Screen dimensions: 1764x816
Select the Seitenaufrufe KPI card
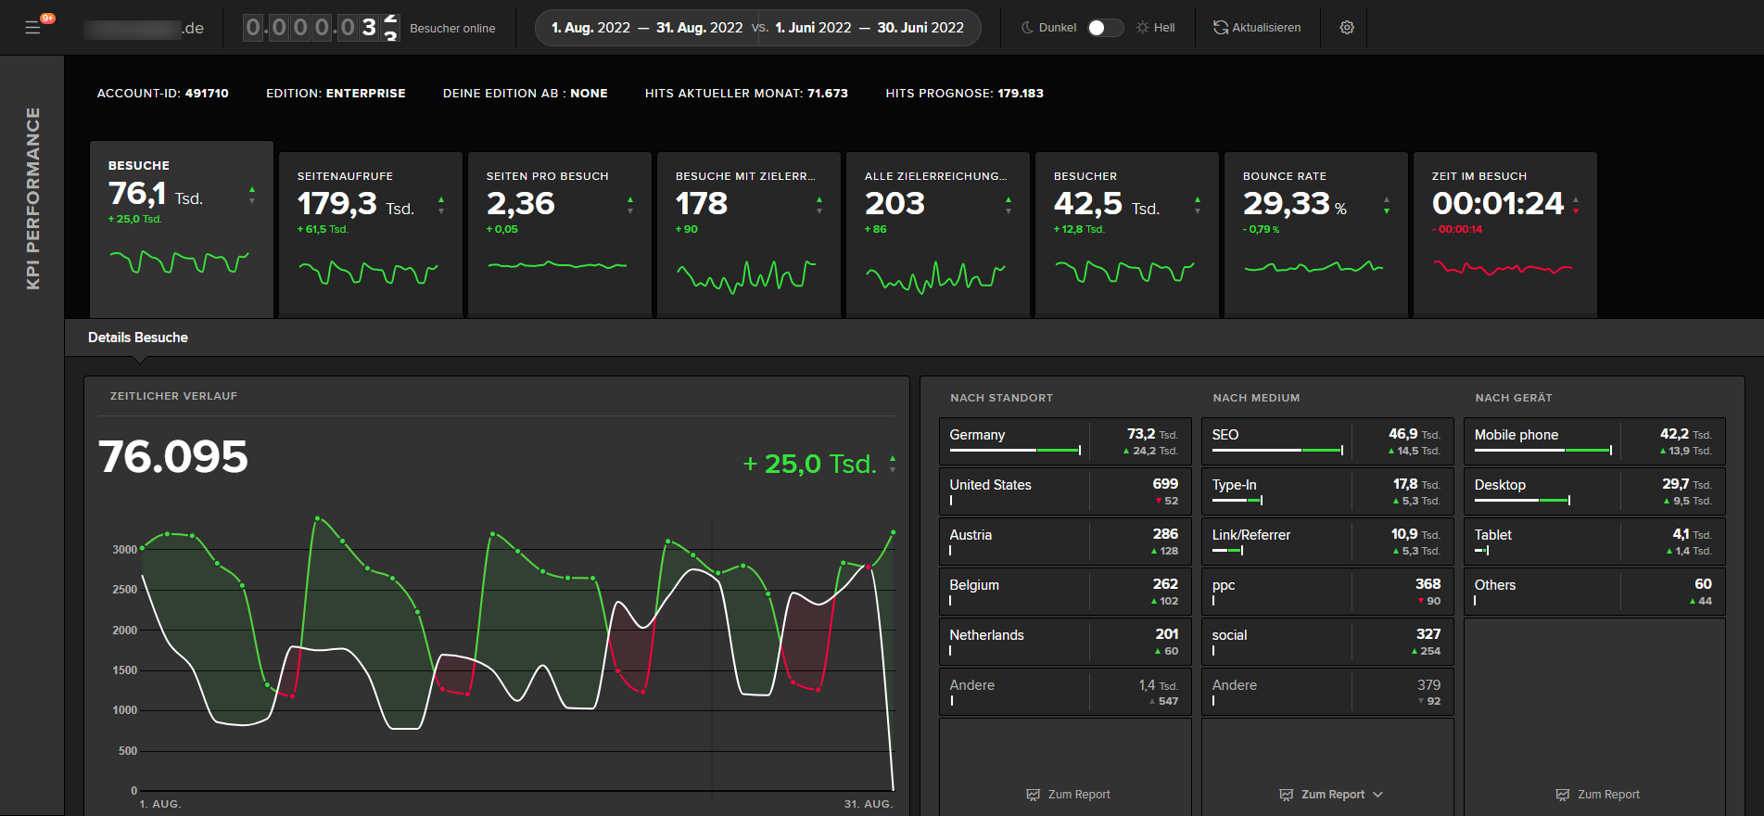tap(371, 235)
